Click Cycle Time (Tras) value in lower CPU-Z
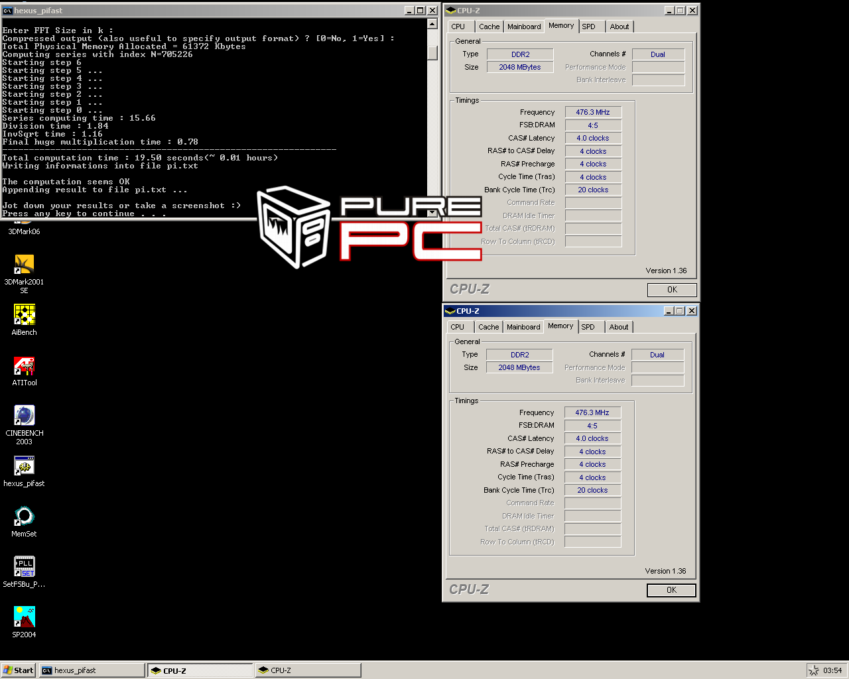The width and height of the screenshot is (849, 679). point(592,477)
